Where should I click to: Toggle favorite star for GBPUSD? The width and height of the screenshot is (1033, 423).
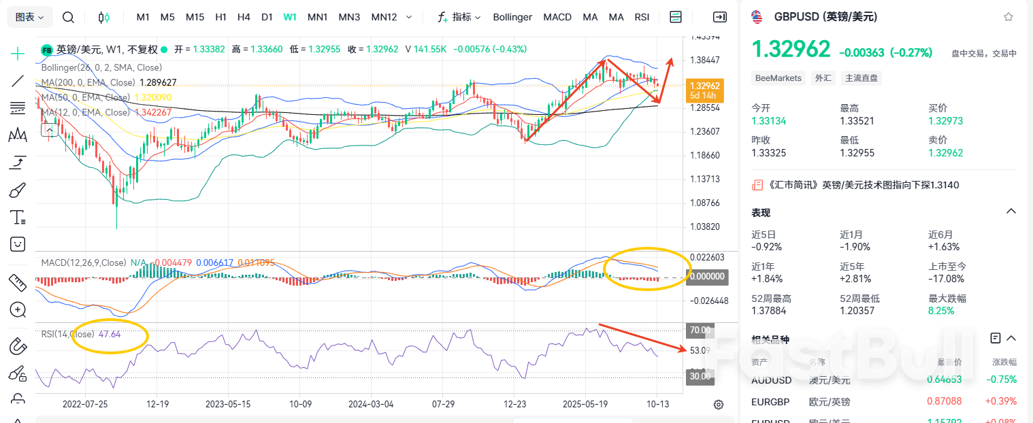pos(1009,16)
